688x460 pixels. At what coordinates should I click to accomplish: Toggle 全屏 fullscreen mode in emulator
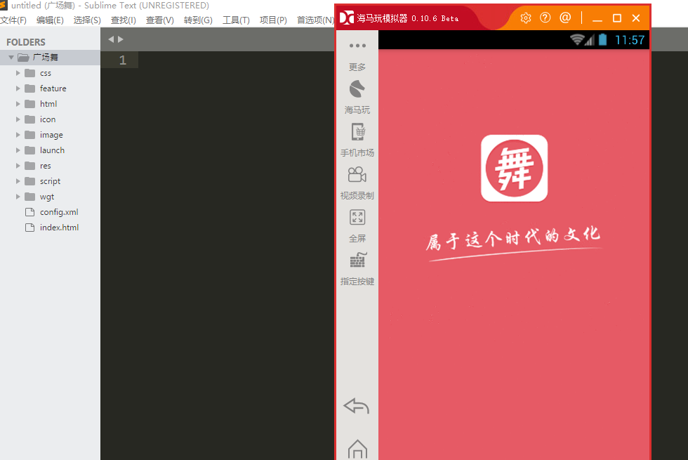point(357,218)
